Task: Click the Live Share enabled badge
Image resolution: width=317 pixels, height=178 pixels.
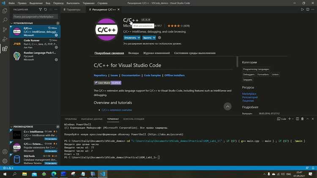Action: (107, 83)
